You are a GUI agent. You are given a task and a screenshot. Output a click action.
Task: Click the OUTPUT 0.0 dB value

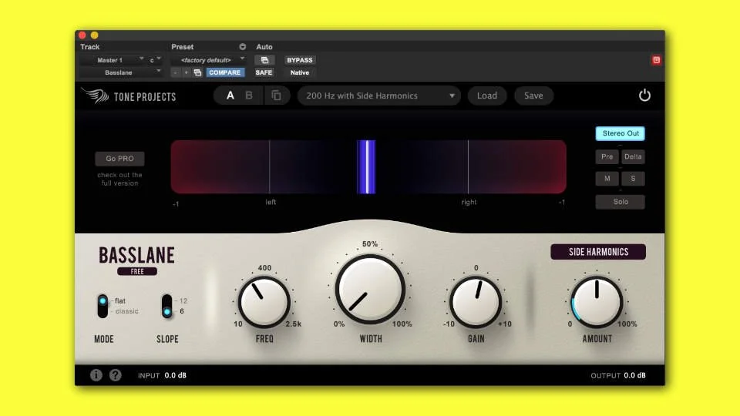coord(634,375)
